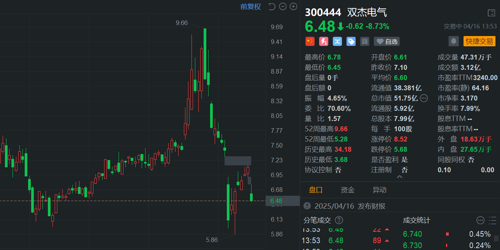Viewport: 500px width, 250px height.
Task: Click the 总市值 value 51.75亿
Action: coord(406,98)
